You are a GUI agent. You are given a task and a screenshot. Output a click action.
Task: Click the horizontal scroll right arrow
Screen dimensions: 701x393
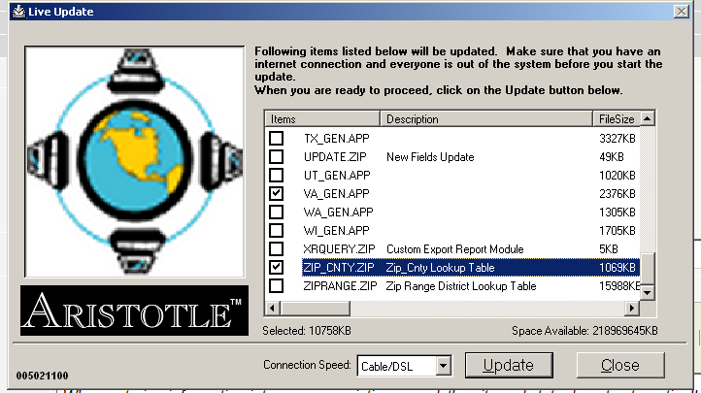tap(632, 308)
